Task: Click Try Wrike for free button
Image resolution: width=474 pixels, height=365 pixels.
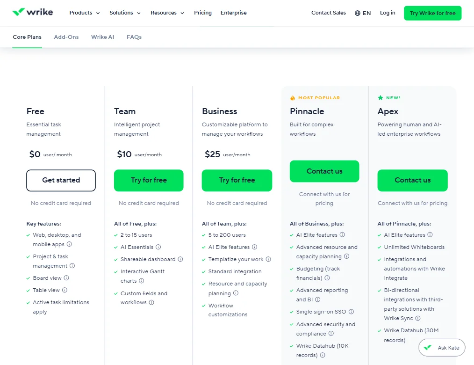Action: tap(432, 13)
